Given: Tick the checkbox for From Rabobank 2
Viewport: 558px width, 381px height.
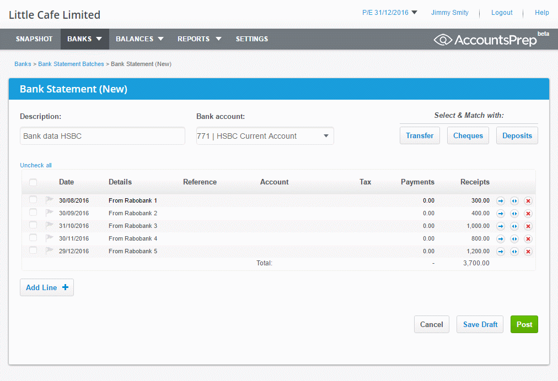Looking at the screenshot, I should tap(33, 212).
